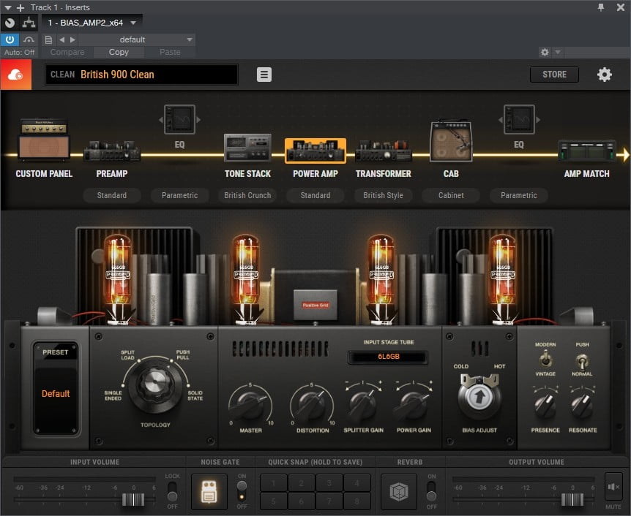
Task: Click the Copy button
Action: pyautogui.click(x=119, y=52)
